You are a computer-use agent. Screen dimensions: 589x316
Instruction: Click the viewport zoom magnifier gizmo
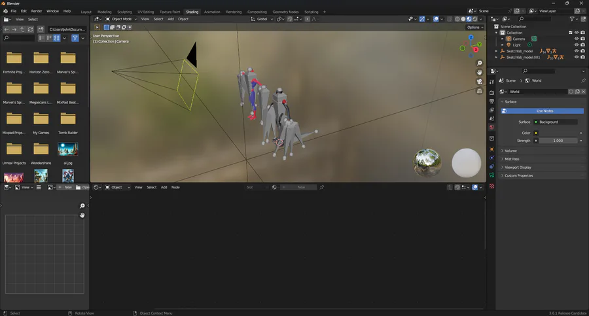[479, 63]
